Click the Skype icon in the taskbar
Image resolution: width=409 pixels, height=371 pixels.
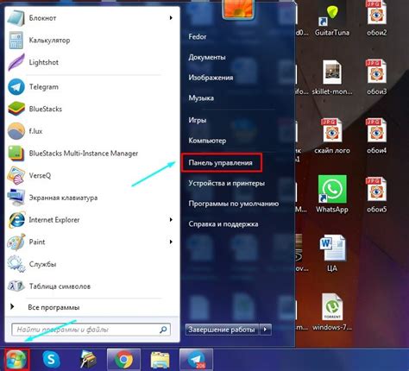(x=51, y=359)
